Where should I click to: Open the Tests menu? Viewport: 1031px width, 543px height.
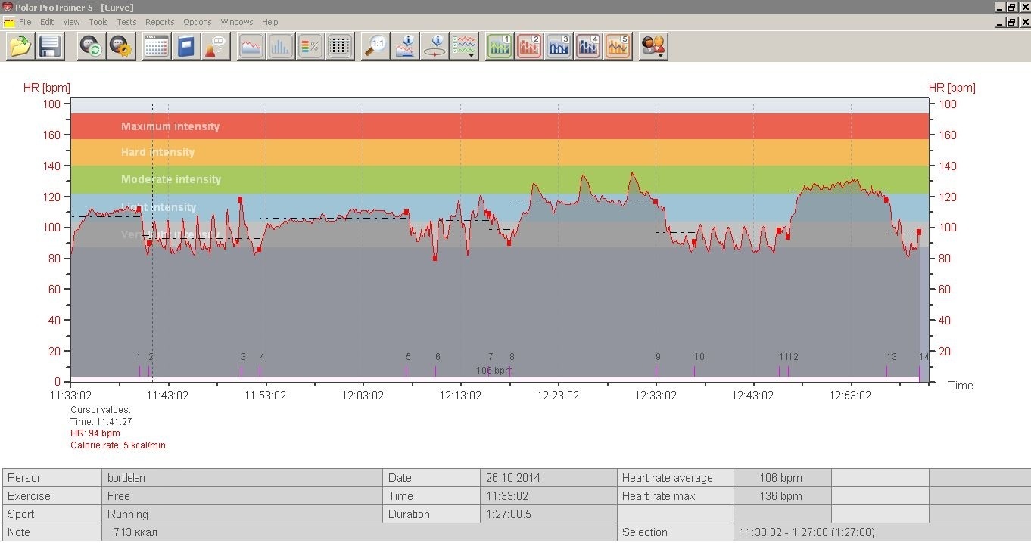click(126, 22)
